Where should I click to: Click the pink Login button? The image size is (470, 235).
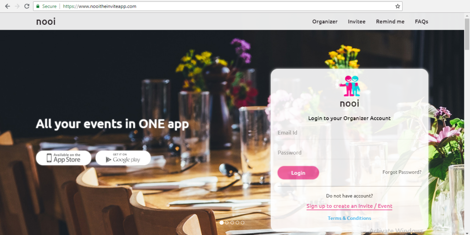298,173
